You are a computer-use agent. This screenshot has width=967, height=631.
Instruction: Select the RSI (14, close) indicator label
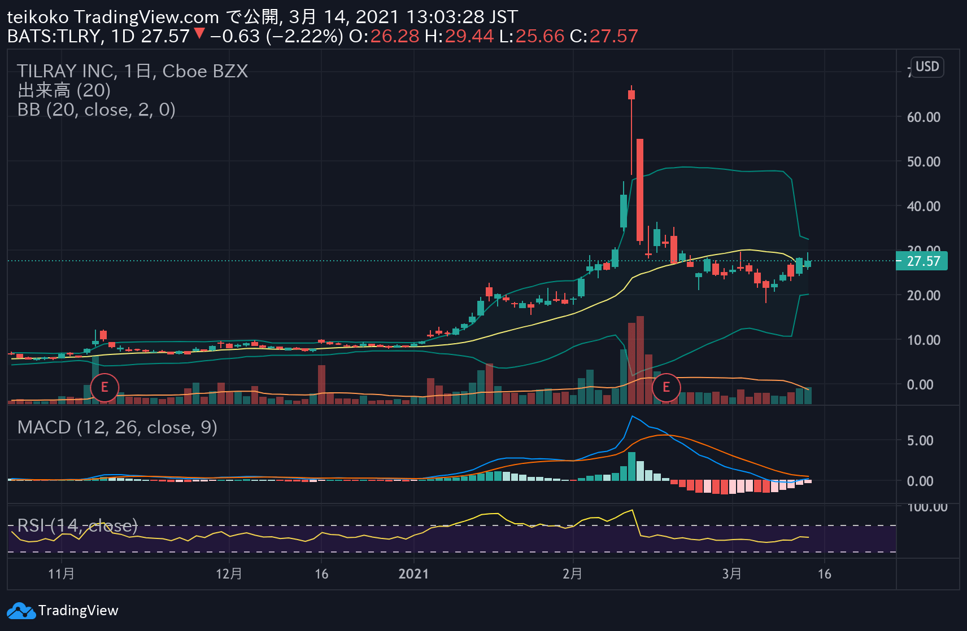click(78, 525)
